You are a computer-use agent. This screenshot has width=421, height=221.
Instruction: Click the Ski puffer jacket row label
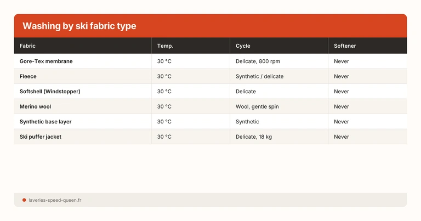(x=41, y=137)
